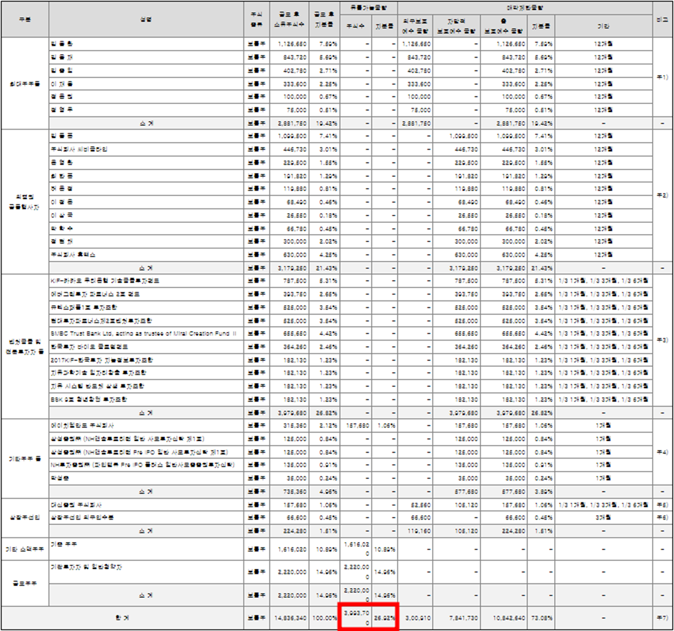Click the 3.89% subtotal cell
Viewport: 674px width, 631px height.
(x=541, y=492)
